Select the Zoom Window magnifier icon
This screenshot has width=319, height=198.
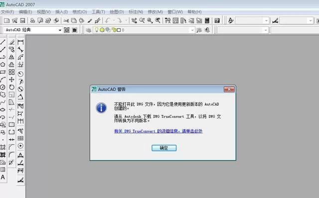coord(150,20)
